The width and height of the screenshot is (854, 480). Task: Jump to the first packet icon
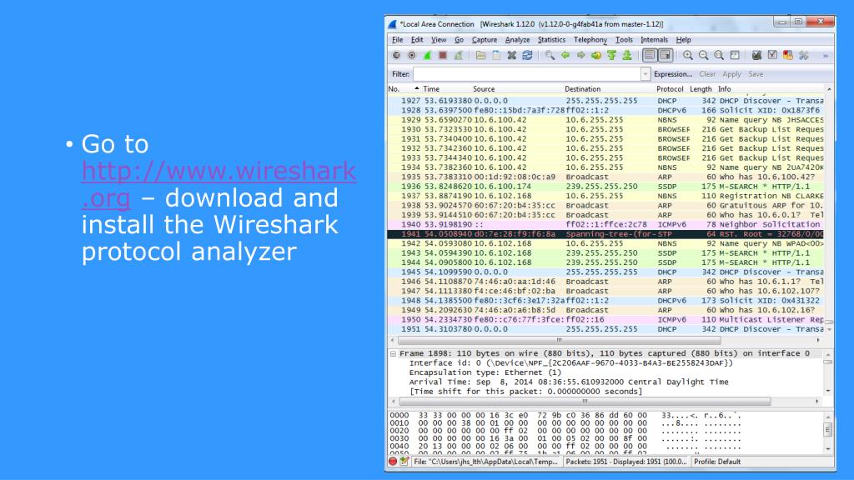coord(611,56)
